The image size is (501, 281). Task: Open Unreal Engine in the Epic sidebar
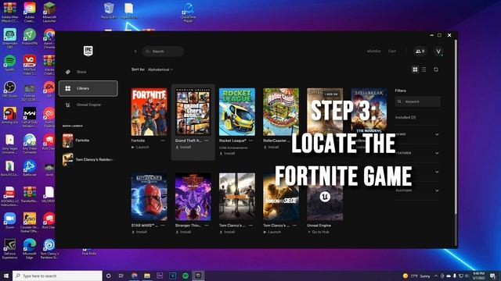point(88,105)
